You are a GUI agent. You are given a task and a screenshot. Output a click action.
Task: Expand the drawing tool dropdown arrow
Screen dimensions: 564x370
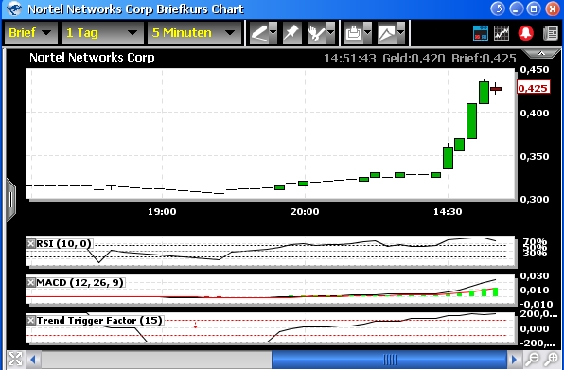[x=273, y=32]
